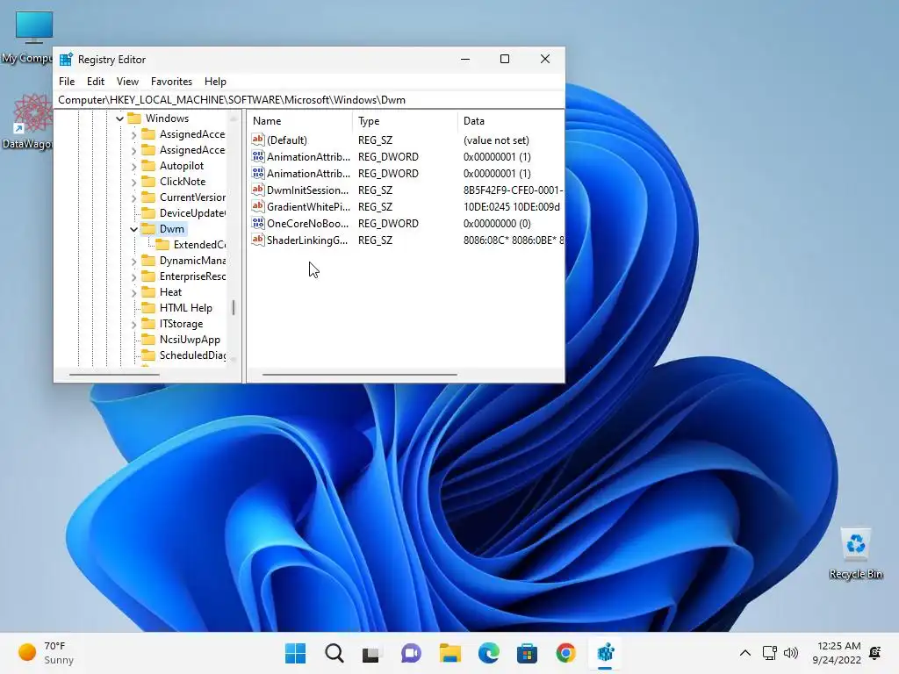This screenshot has height=674, width=899.
Task: Click the Registry Editor title bar icon
Action: coord(67,59)
